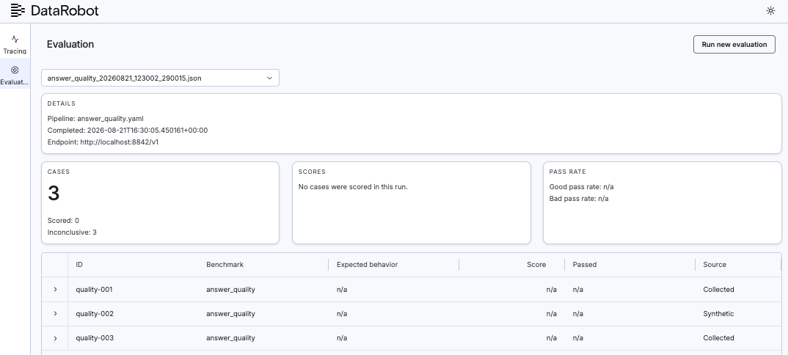Click the Pipeline: answer_quality.yaml text
Image resolution: width=788 pixels, height=355 pixels.
pyautogui.click(x=95, y=119)
